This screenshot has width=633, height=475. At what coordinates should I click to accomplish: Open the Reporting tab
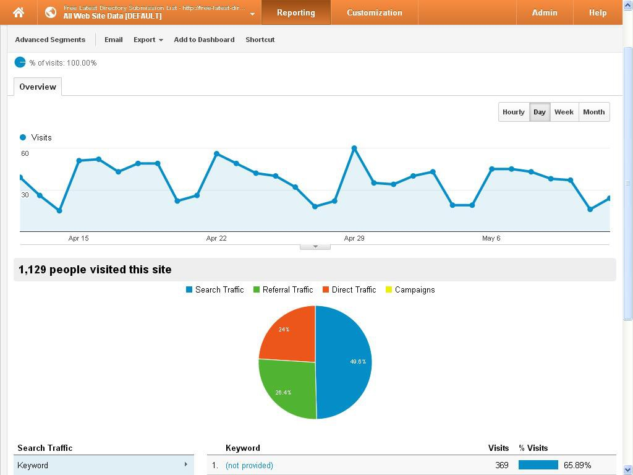[295, 12]
